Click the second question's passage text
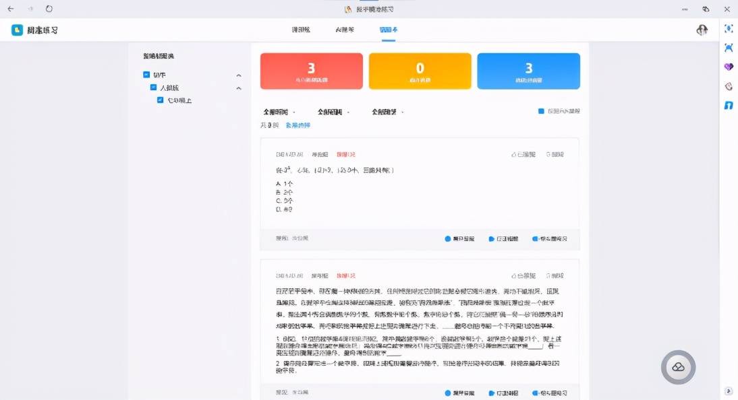738x400 pixels. click(x=420, y=308)
